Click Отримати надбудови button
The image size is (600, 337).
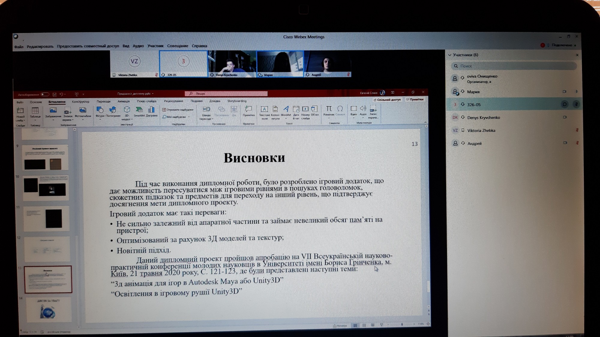coord(178,110)
